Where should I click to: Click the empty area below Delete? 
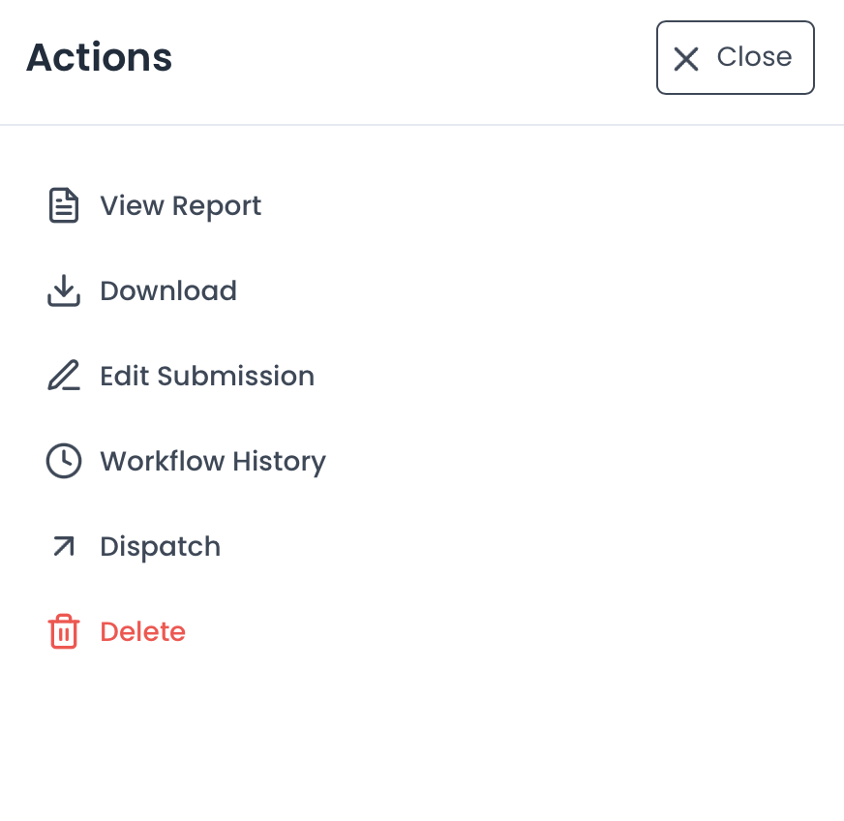pyautogui.click(x=422, y=736)
